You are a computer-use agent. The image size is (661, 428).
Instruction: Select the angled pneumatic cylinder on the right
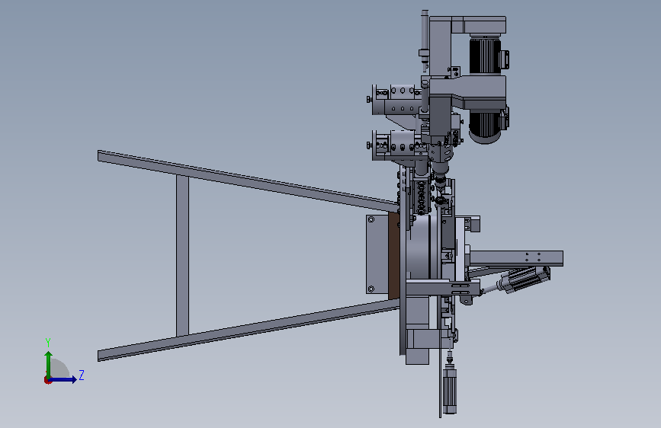524,279
